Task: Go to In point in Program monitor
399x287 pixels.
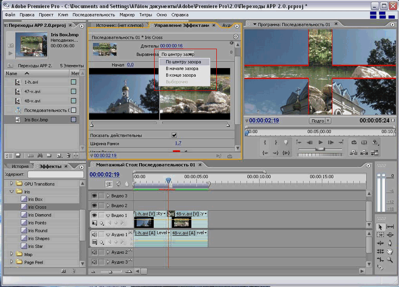Action: [265, 153]
